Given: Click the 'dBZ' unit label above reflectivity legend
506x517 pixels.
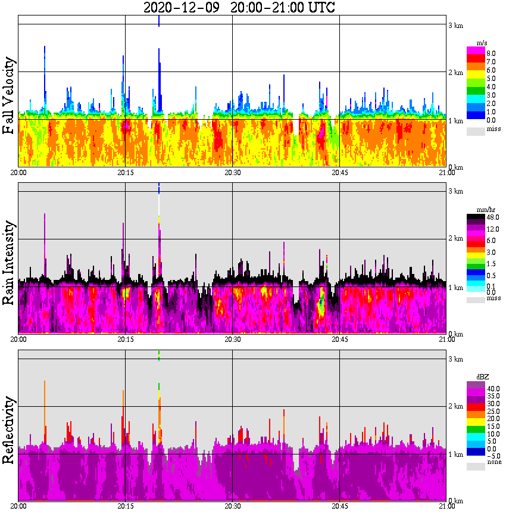Looking at the screenshot, I should pos(483,377).
